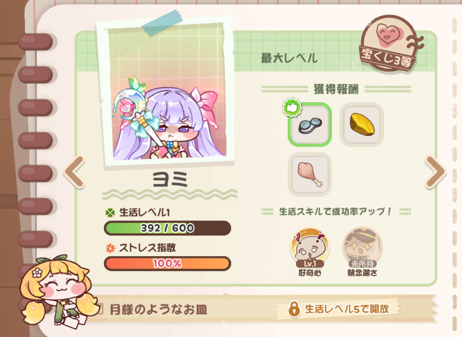Viewport: 462px width, 337px height.
Task: Click the orange stress index icon
Action: click(x=110, y=248)
